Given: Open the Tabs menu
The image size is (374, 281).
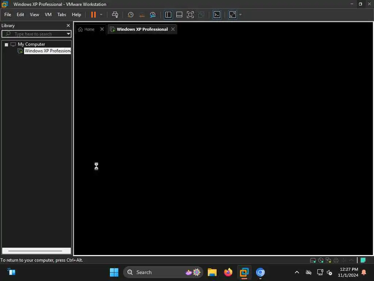Looking at the screenshot, I should point(61,15).
